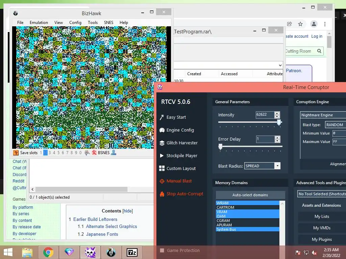Toggle System Bus memory domain selection
This screenshot has height=259, width=346.
click(x=248, y=229)
